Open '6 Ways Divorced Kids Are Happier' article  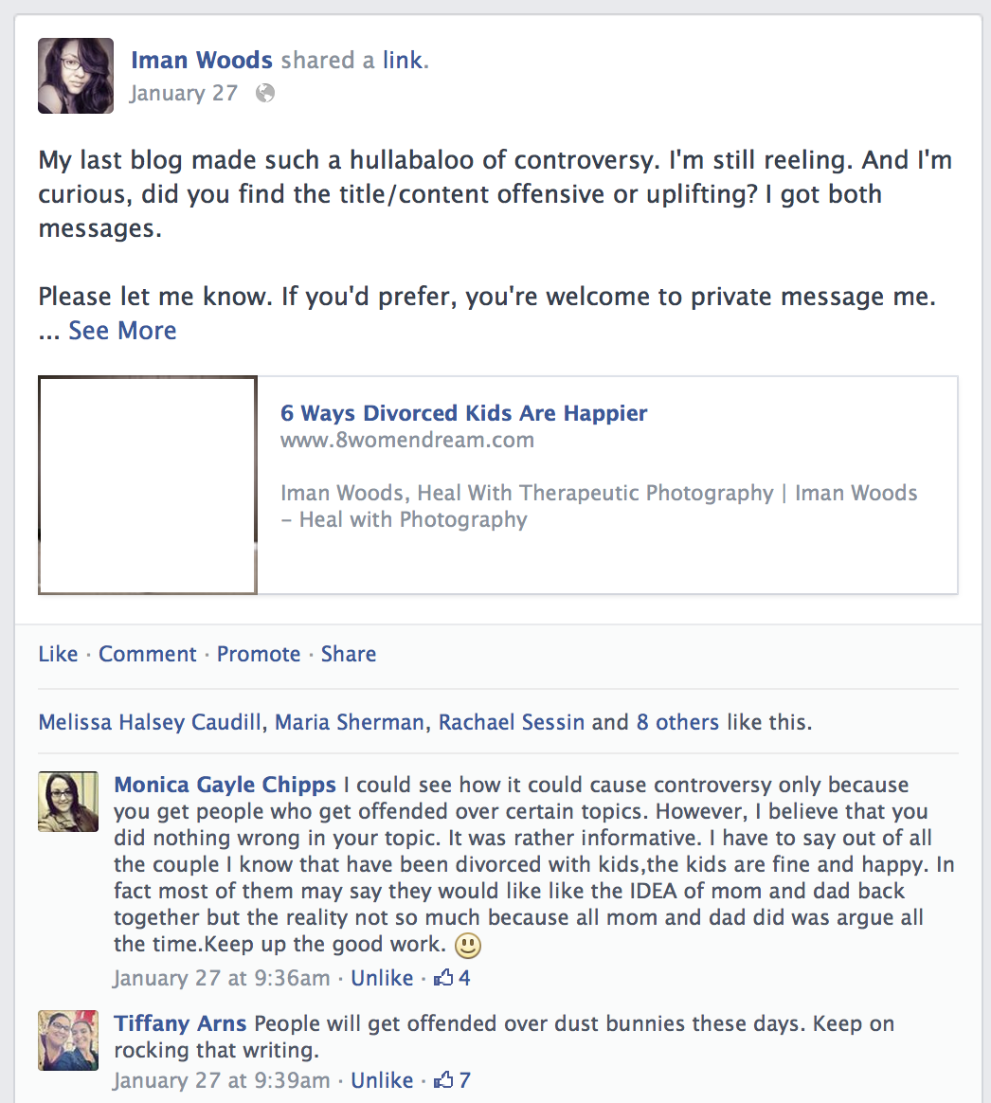463,413
